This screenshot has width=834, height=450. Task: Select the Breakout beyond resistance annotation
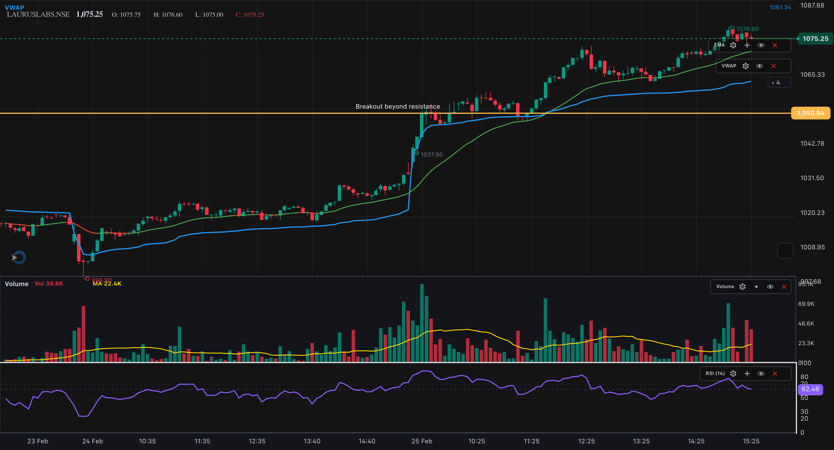[398, 106]
